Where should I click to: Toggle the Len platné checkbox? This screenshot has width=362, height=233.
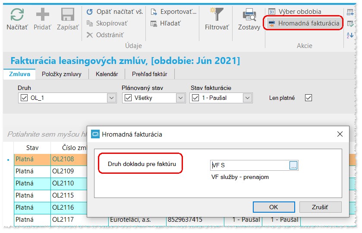[308, 98]
